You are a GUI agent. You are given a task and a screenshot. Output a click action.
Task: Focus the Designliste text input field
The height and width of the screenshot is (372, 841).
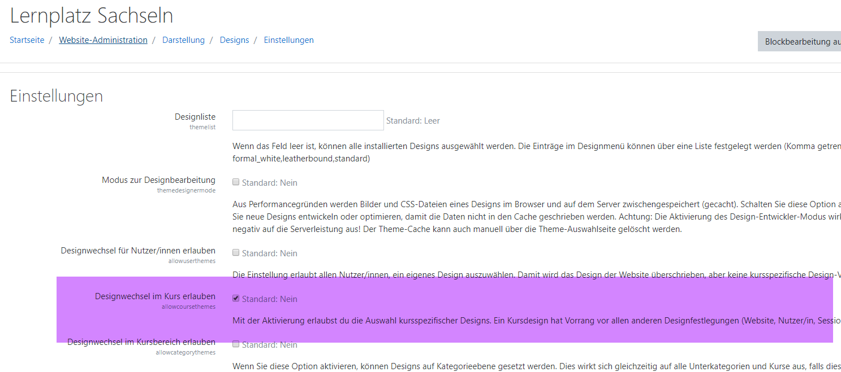point(308,120)
